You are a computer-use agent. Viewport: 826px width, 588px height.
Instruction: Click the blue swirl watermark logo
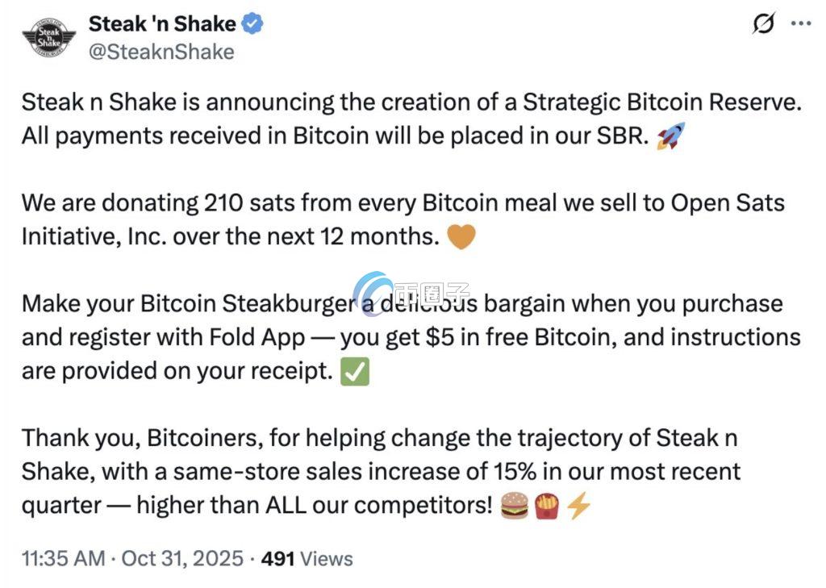372,292
